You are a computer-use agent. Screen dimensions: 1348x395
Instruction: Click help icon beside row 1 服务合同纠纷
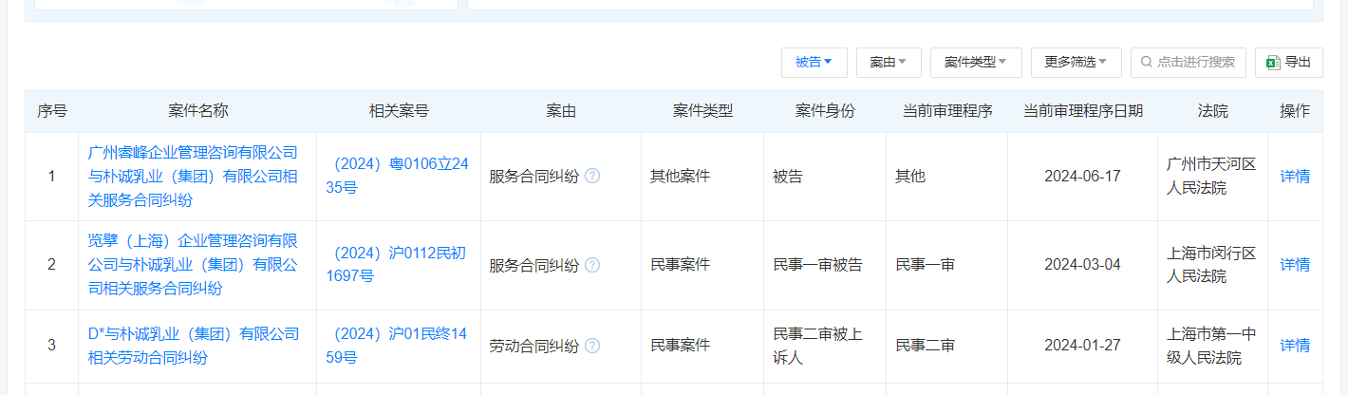tap(592, 177)
